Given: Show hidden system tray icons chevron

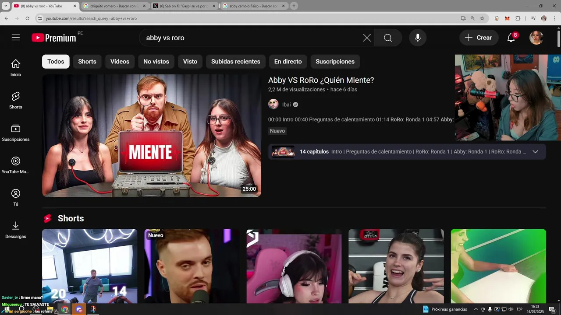Looking at the screenshot, I should (x=476, y=309).
